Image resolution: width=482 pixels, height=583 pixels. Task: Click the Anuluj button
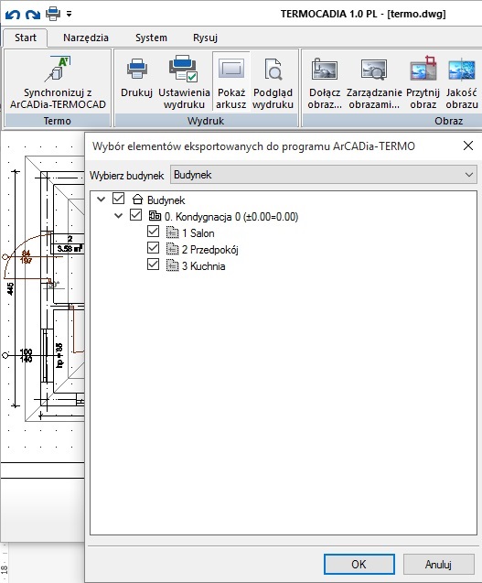438,564
